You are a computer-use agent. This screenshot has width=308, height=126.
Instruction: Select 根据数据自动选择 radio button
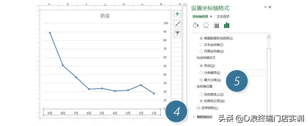pyautogui.click(x=201, y=38)
